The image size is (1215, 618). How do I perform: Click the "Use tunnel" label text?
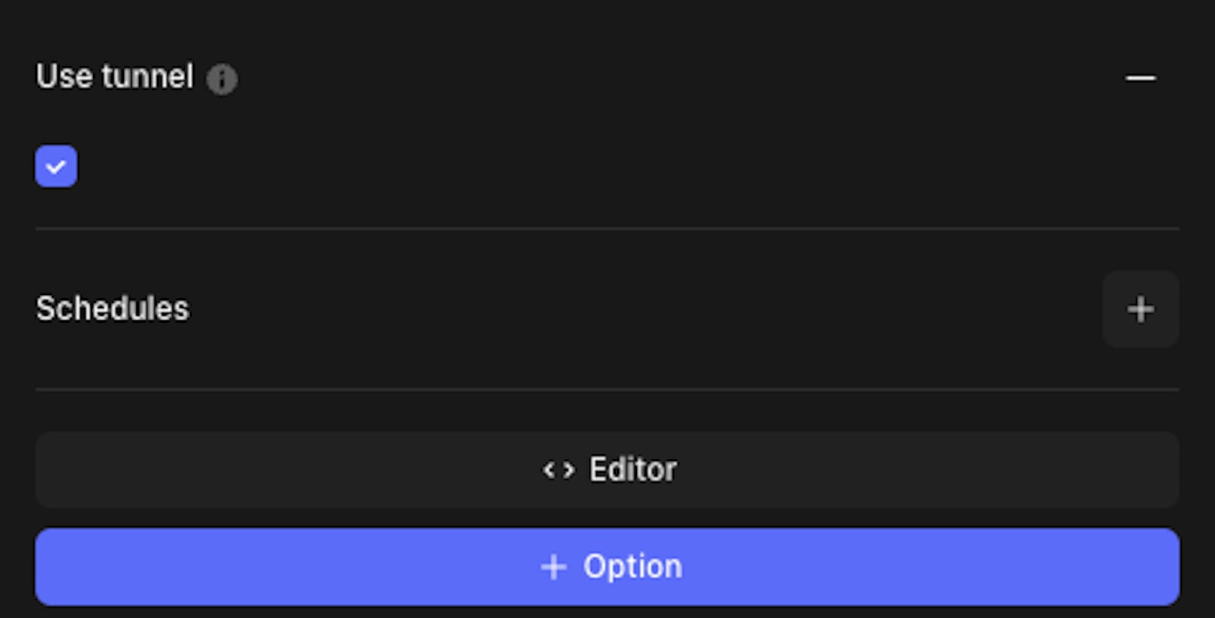coord(114,77)
